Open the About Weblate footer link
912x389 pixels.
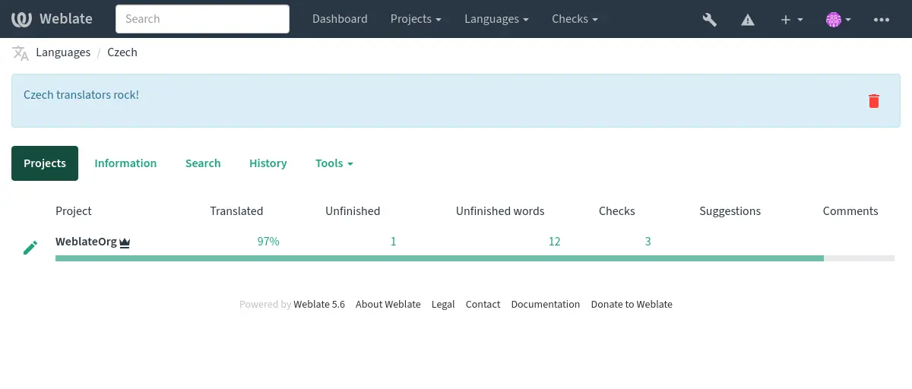pos(388,304)
